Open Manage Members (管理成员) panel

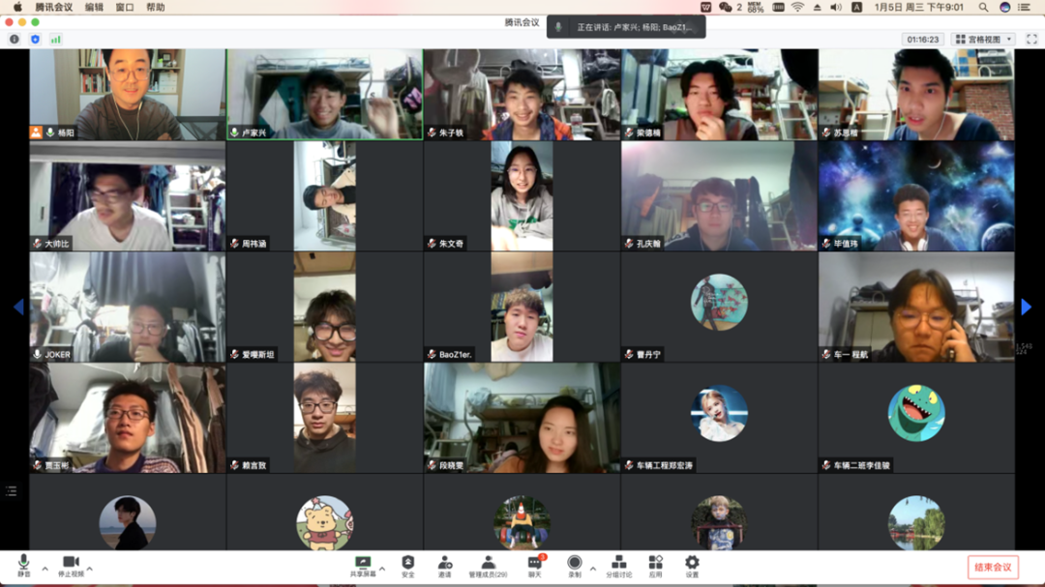tap(488, 565)
